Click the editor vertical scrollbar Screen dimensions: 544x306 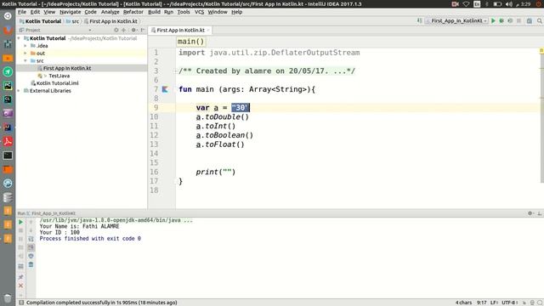(x=542, y=118)
